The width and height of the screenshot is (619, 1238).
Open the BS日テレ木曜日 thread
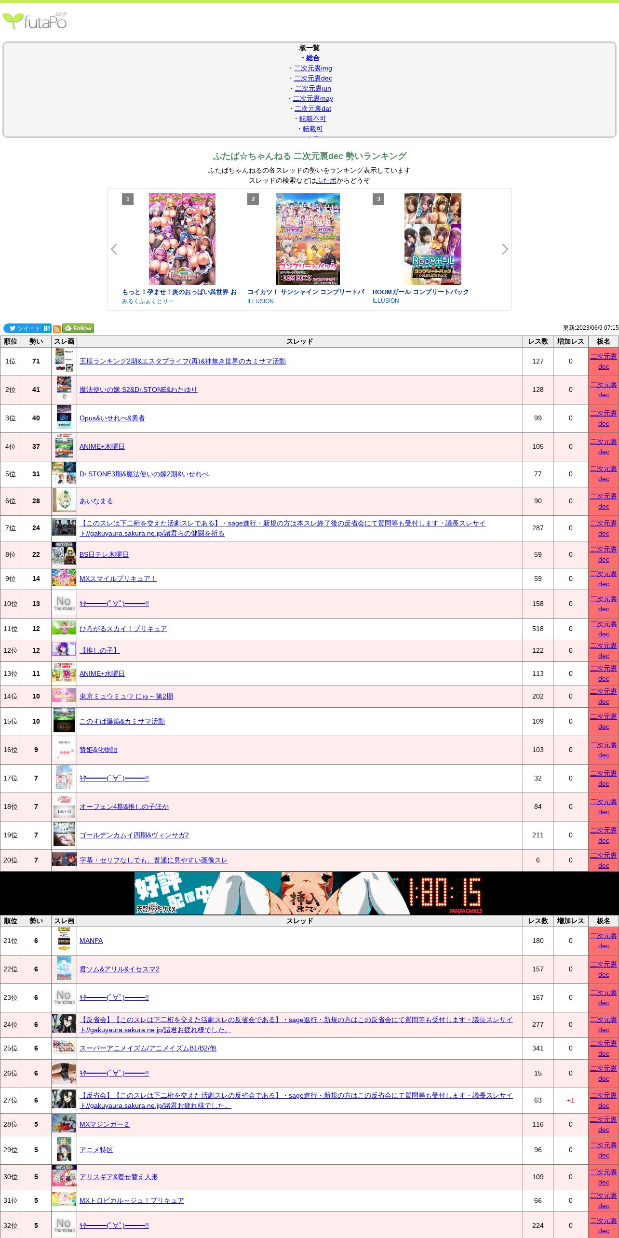(x=104, y=554)
